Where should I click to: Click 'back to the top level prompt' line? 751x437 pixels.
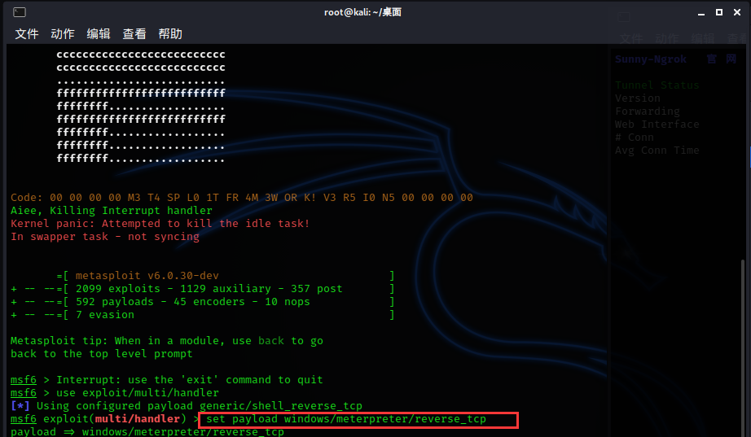click(x=102, y=354)
